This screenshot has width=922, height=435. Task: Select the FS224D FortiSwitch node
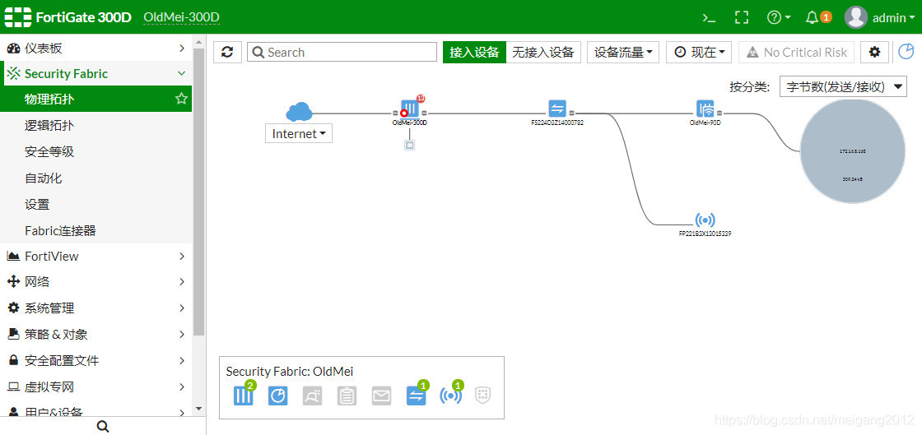(556, 109)
